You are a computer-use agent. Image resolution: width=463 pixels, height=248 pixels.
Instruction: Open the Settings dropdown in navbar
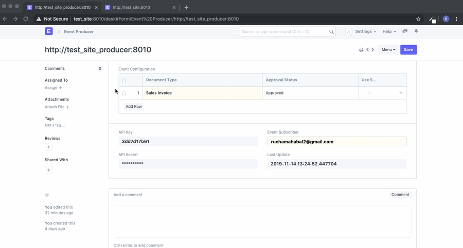365,31
